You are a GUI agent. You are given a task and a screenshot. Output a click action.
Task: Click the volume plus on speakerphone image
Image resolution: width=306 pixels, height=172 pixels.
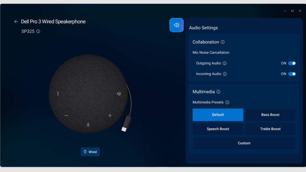pyautogui.click(x=110, y=116)
